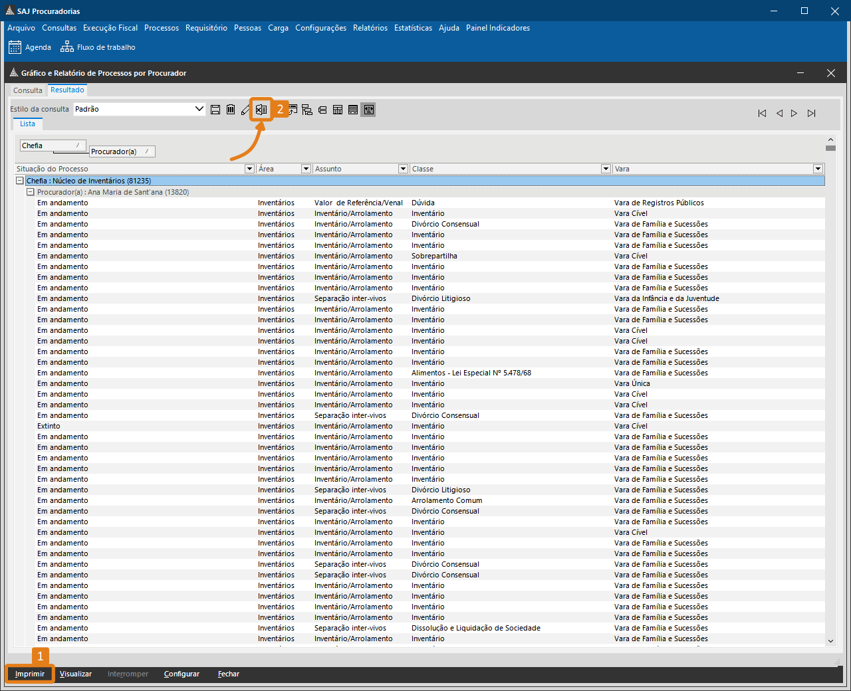Collapse the Chefia Núcleo de Inventários group
Screen dimensions: 851x691
pyautogui.click(x=20, y=181)
